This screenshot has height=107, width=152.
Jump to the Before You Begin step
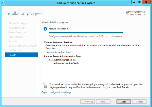[18, 23]
